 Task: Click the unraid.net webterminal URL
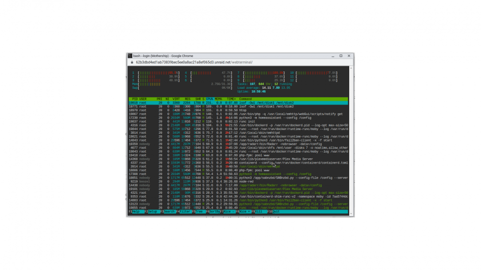[194, 62]
